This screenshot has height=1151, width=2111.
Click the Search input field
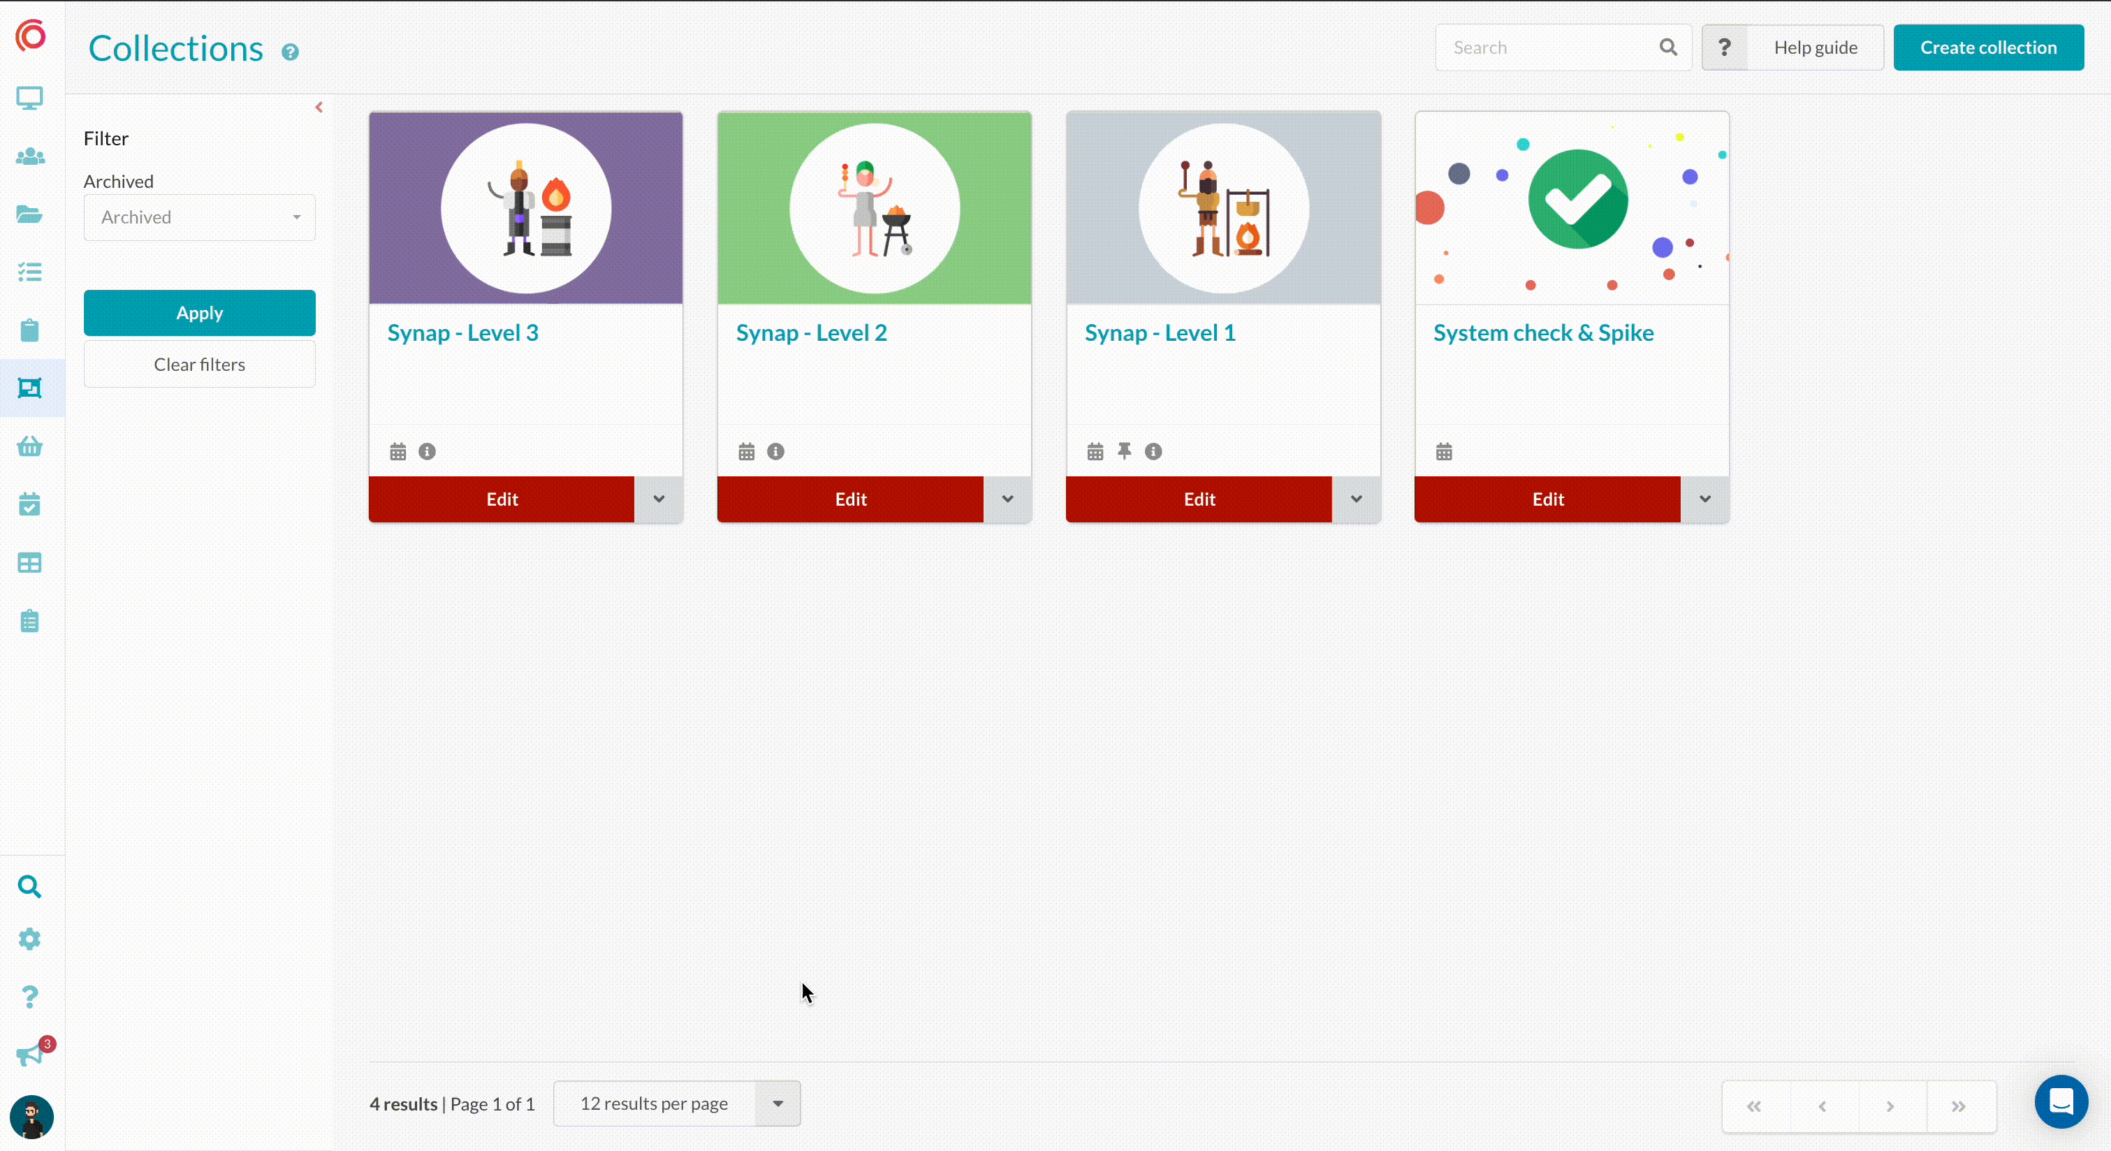(x=1549, y=47)
